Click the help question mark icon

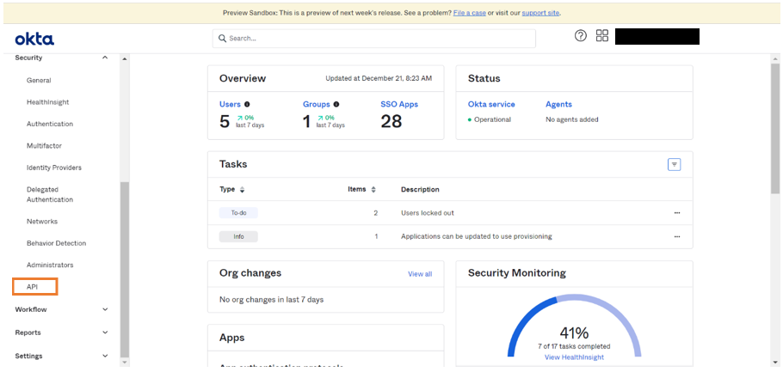click(581, 36)
